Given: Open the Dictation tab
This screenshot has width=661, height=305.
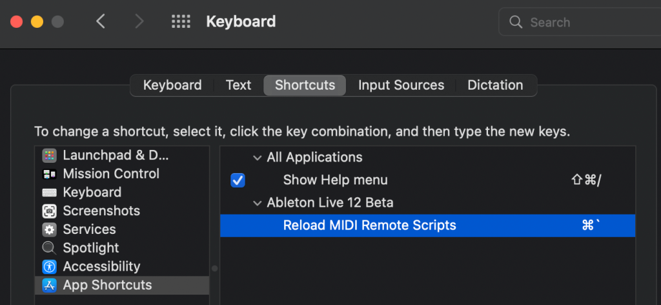Looking at the screenshot, I should pyautogui.click(x=495, y=85).
